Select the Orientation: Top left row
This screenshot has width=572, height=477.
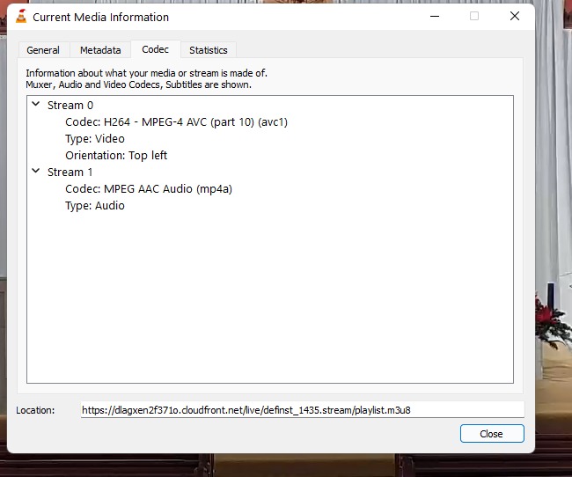(x=116, y=156)
